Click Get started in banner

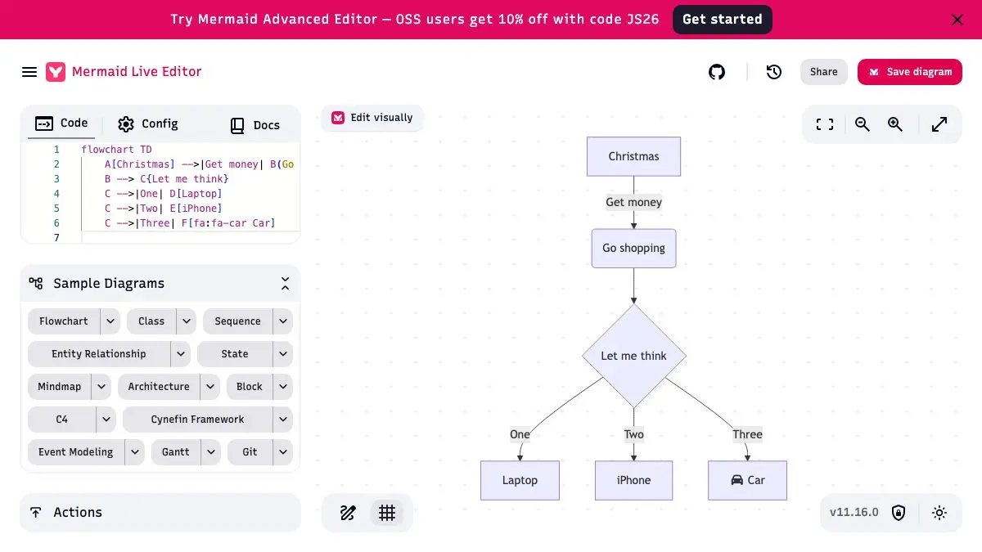(723, 20)
